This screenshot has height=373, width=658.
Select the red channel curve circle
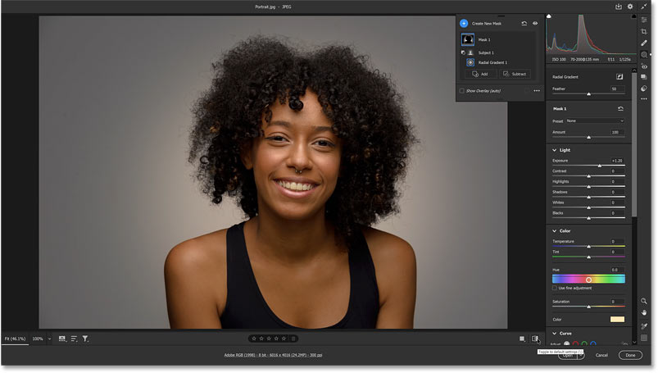tap(575, 344)
